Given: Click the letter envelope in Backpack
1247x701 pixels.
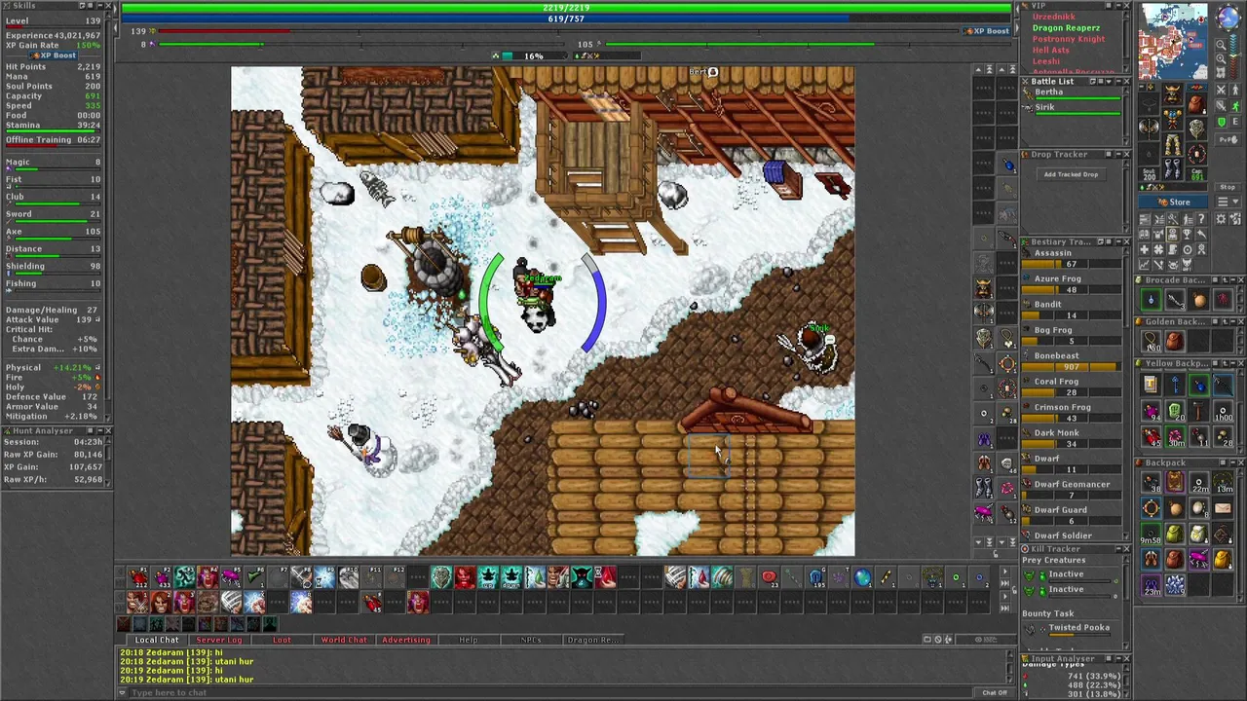Looking at the screenshot, I should click(x=1223, y=508).
